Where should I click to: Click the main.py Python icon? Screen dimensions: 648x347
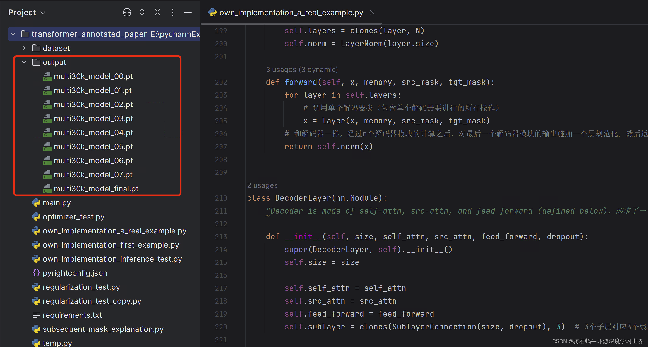36,202
